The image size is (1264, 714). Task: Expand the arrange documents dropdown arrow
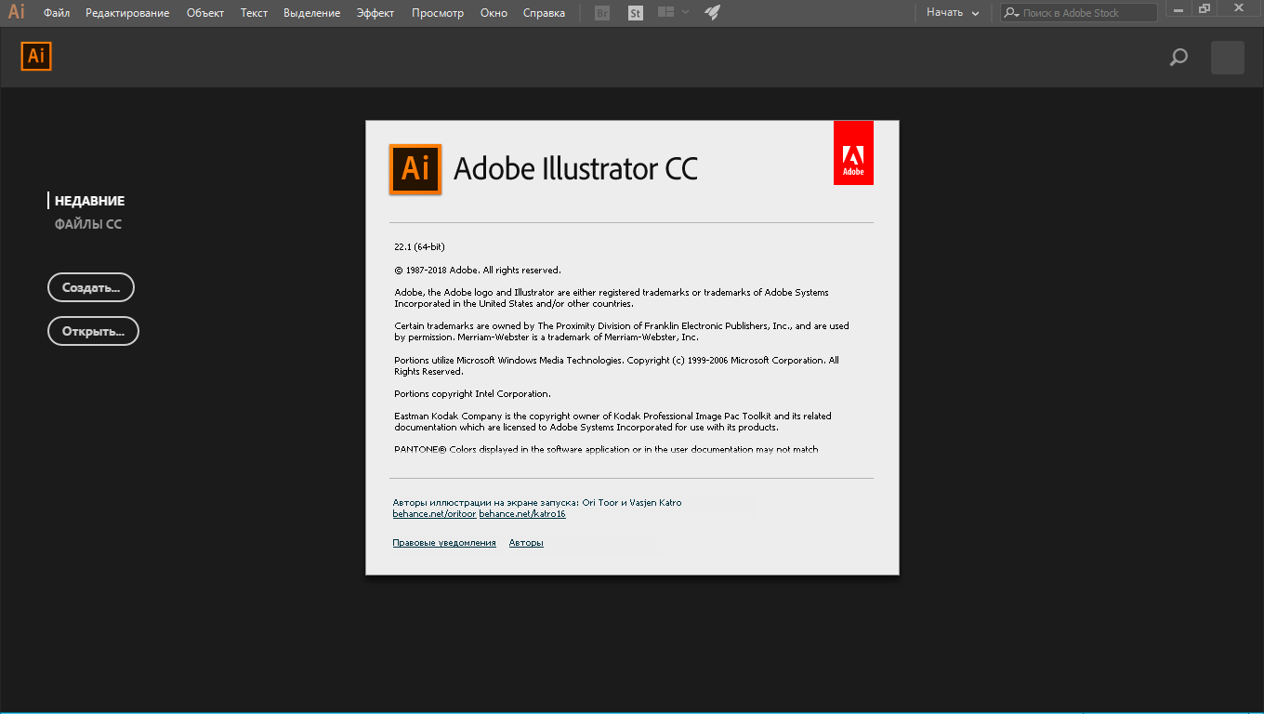click(686, 12)
